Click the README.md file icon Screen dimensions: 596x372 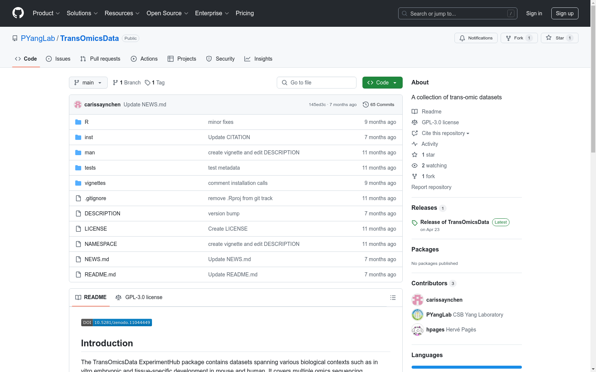coord(78,275)
